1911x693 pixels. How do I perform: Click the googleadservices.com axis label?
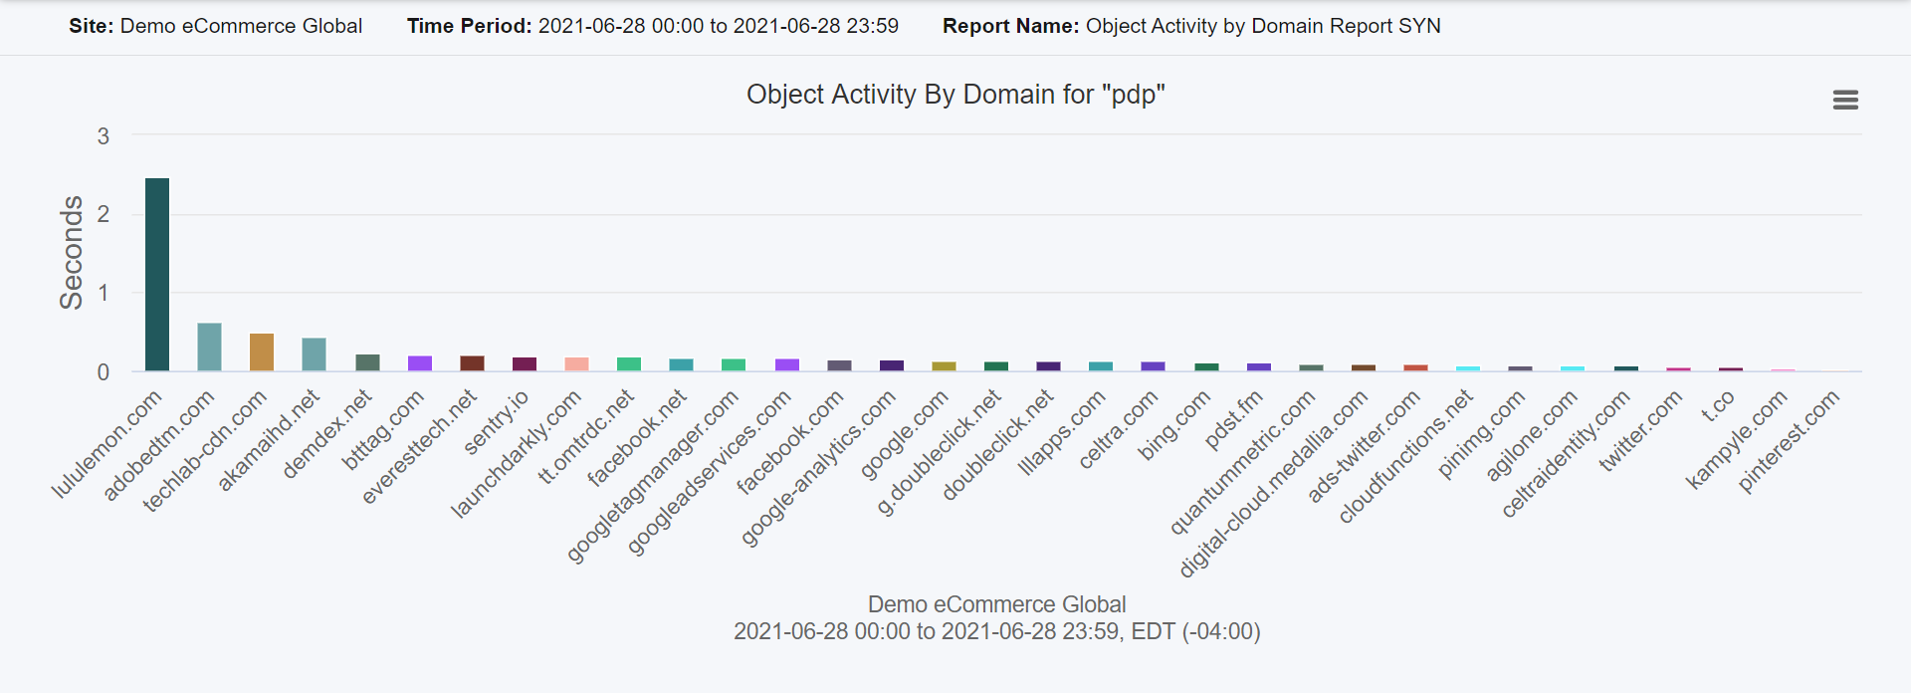710,472
